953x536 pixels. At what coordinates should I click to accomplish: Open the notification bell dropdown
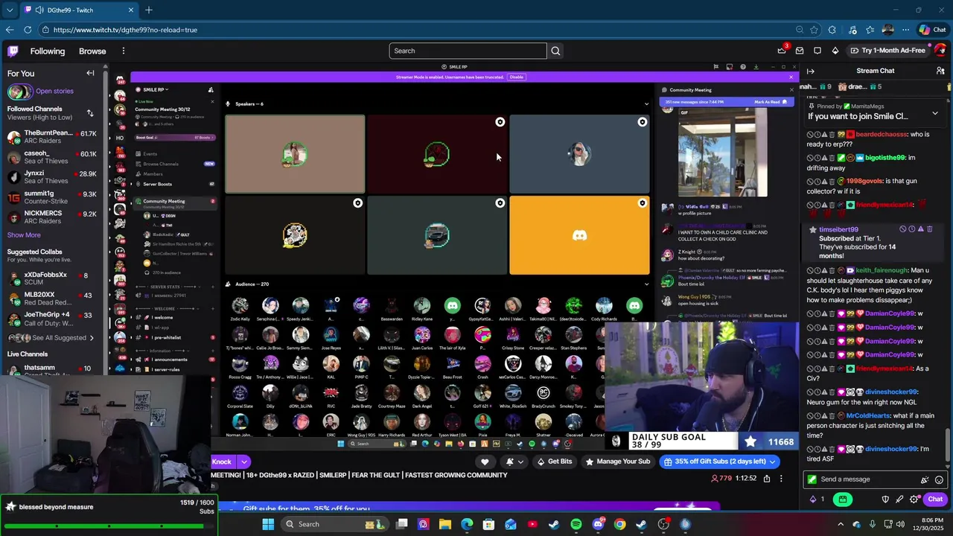click(x=514, y=462)
